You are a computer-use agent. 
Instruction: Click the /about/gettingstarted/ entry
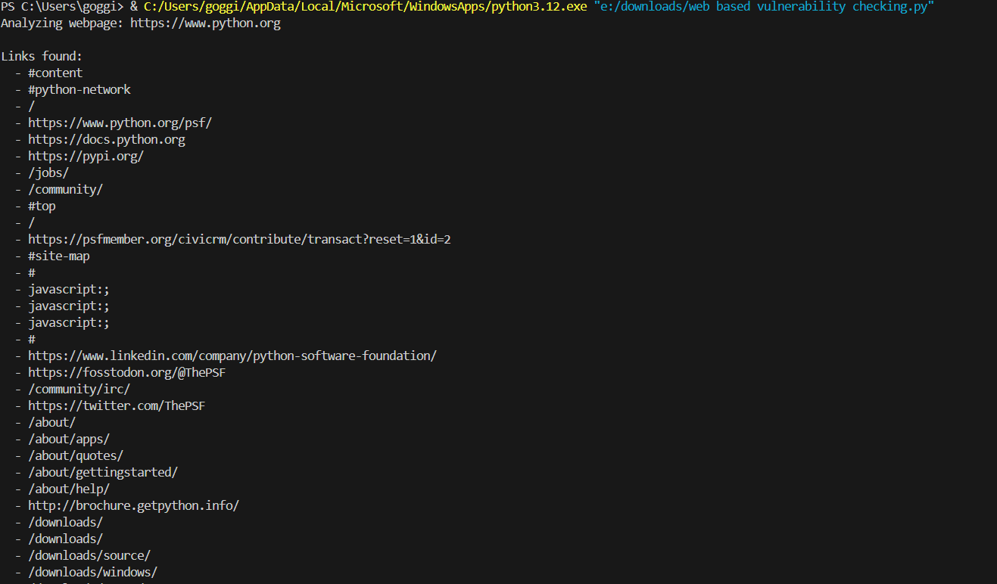coord(103,472)
